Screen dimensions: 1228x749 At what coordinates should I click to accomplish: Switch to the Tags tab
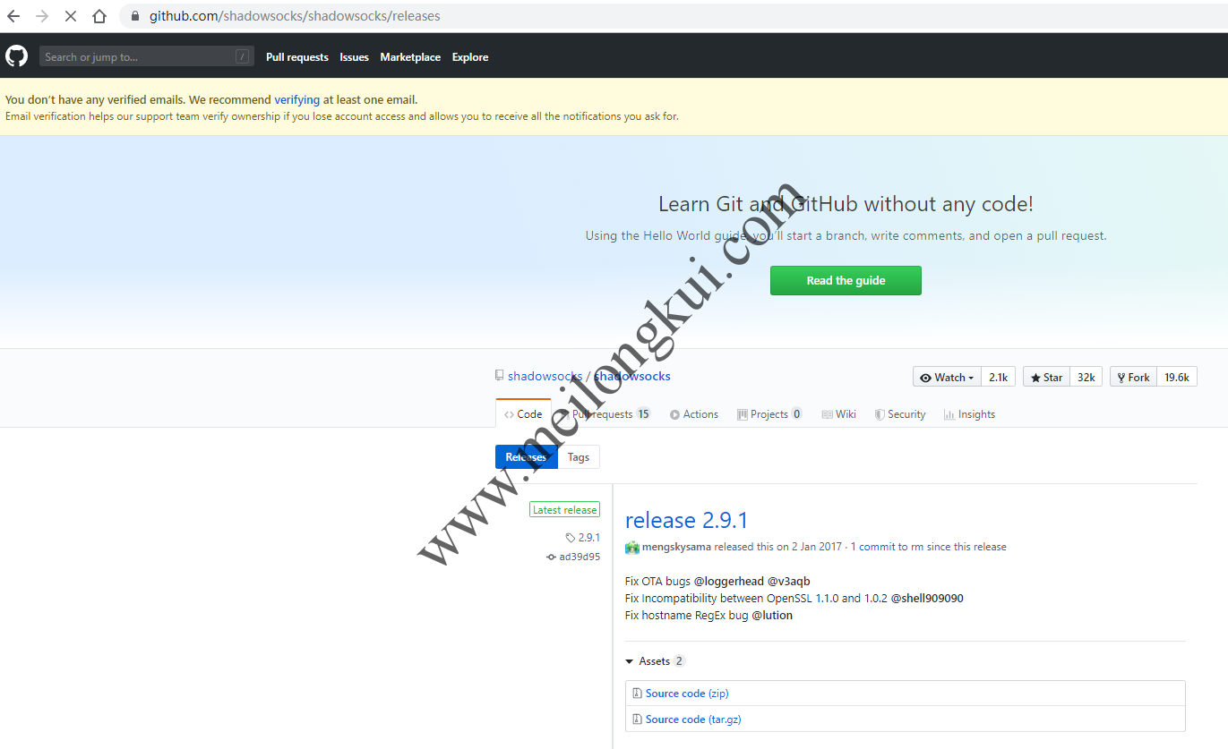pyautogui.click(x=579, y=457)
